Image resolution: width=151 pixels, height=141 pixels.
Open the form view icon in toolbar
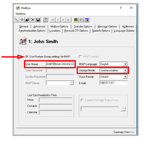click(x=87, y=20)
